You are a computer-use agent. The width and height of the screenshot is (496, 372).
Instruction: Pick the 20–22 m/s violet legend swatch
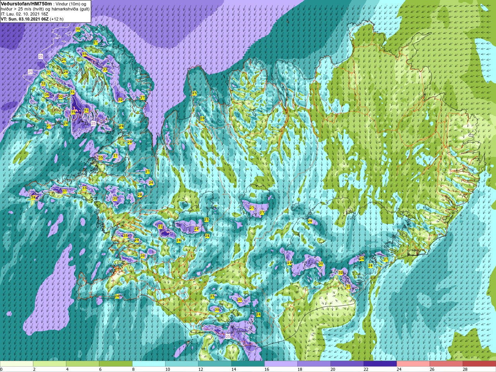click(347, 364)
